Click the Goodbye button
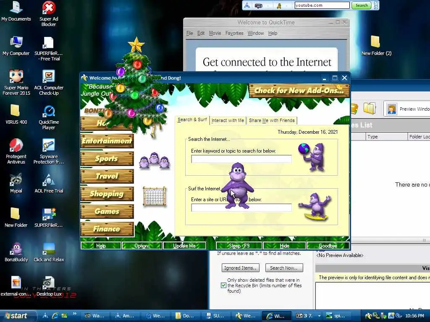This screenshot has height=322, width=430. coord(328,246)
